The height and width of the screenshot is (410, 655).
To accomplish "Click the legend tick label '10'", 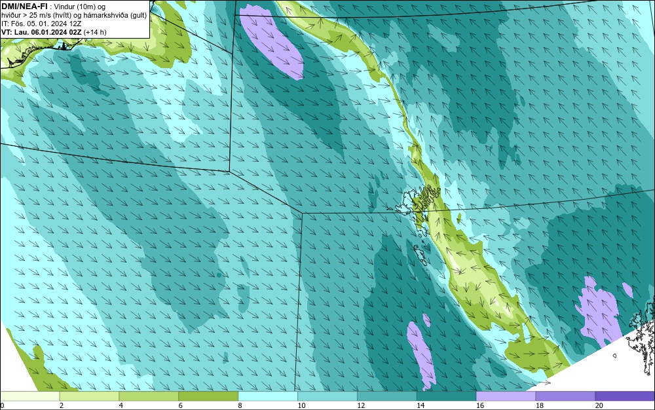I will [x=301, y=405].
